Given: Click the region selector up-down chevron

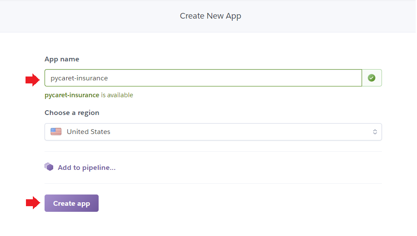Looking at the screenshot, I should coord(375,132).
